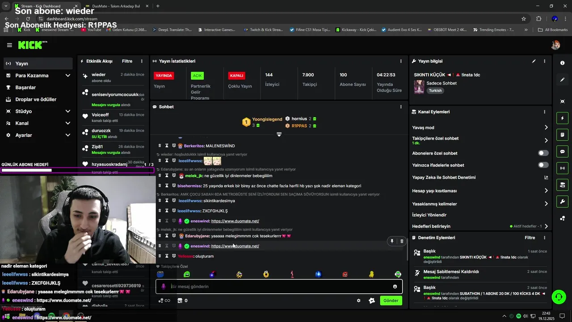Delete the highlighted eneswind duomate message
This screenshot has height=322, width=572.
point(401,241)
